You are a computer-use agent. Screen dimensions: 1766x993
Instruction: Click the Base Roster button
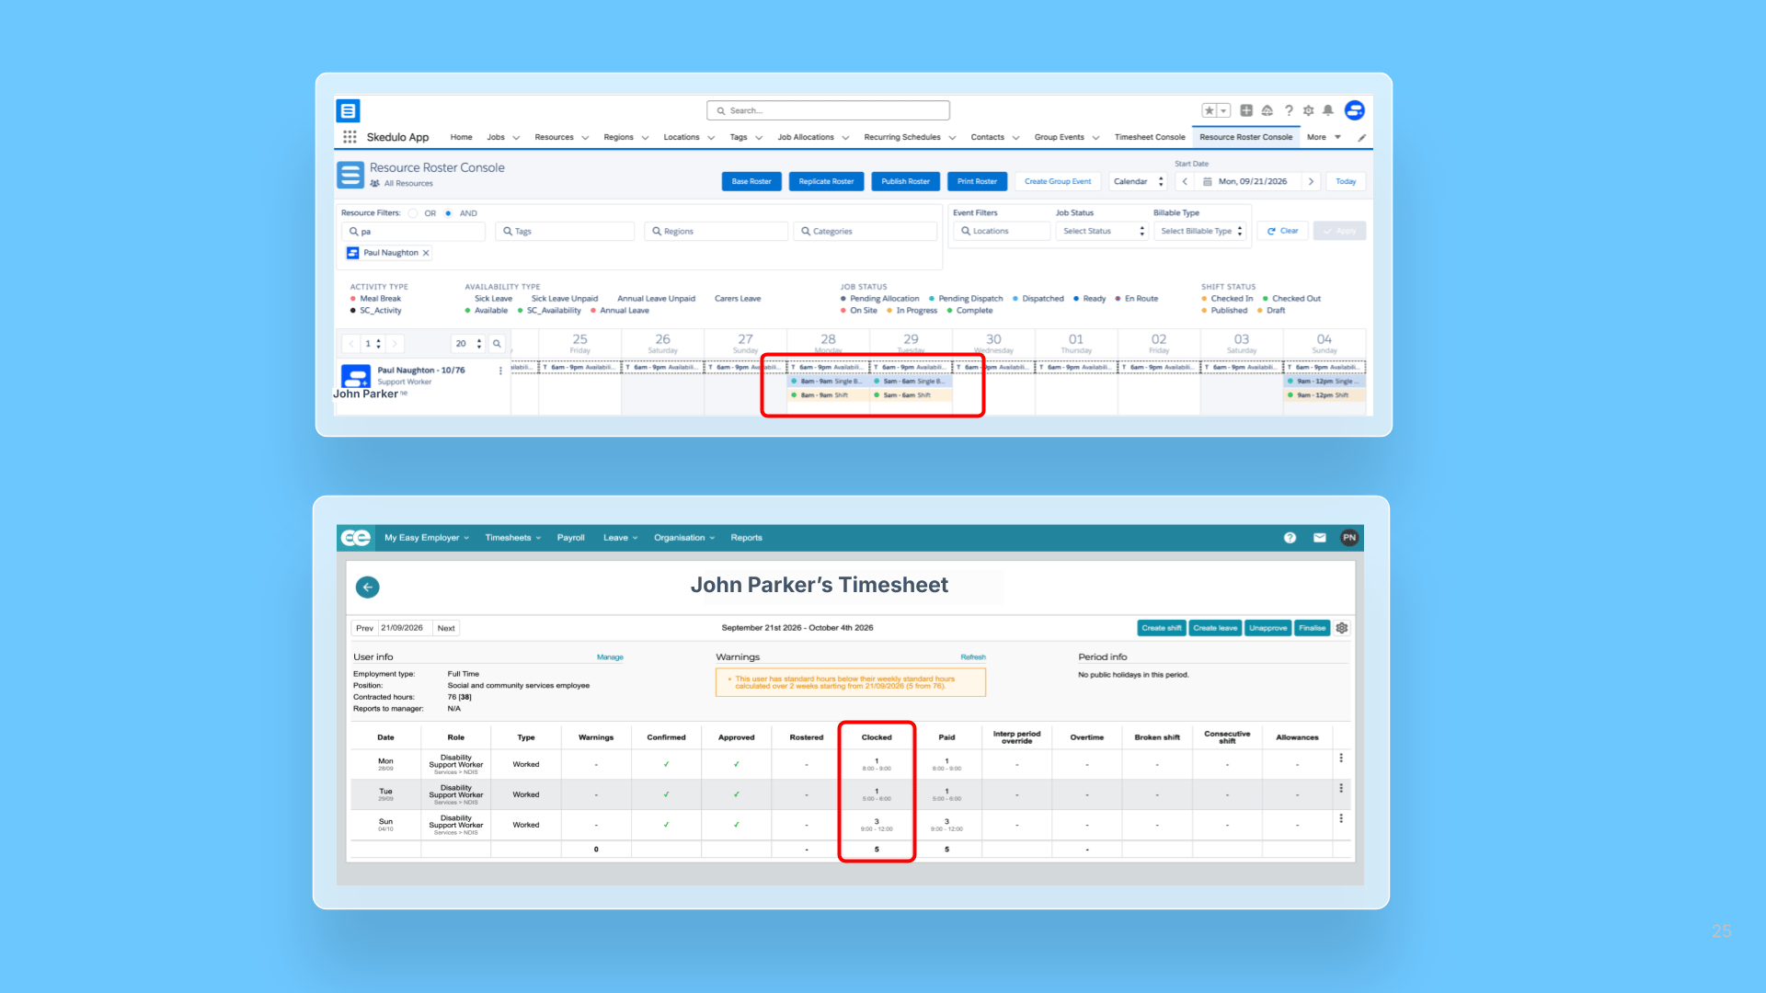pyautogui.click(x=751, y=182)
